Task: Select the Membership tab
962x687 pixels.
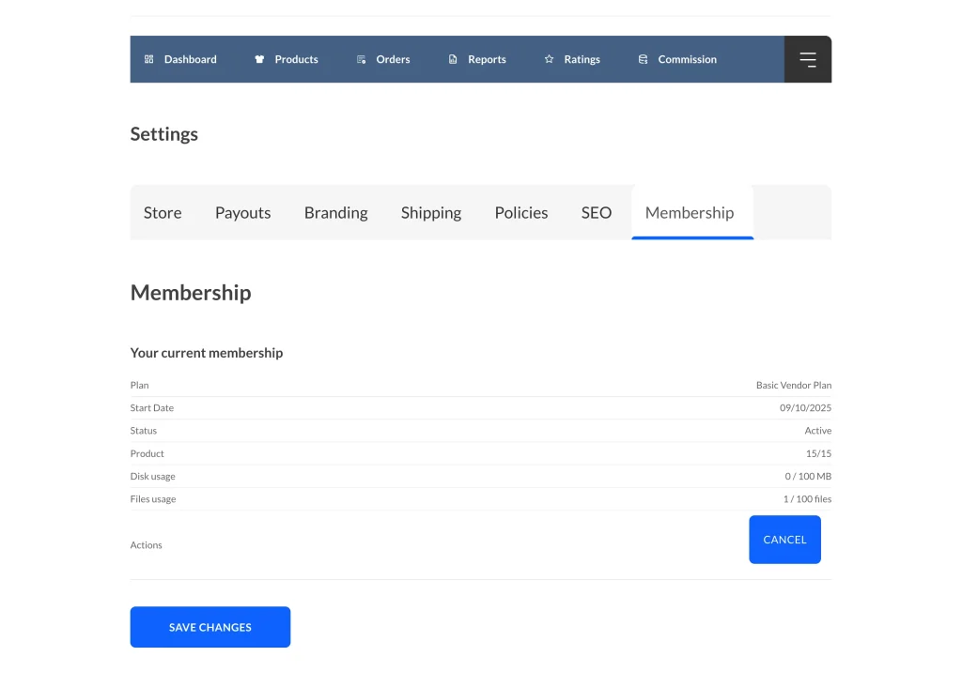Action: coord(689,213)
